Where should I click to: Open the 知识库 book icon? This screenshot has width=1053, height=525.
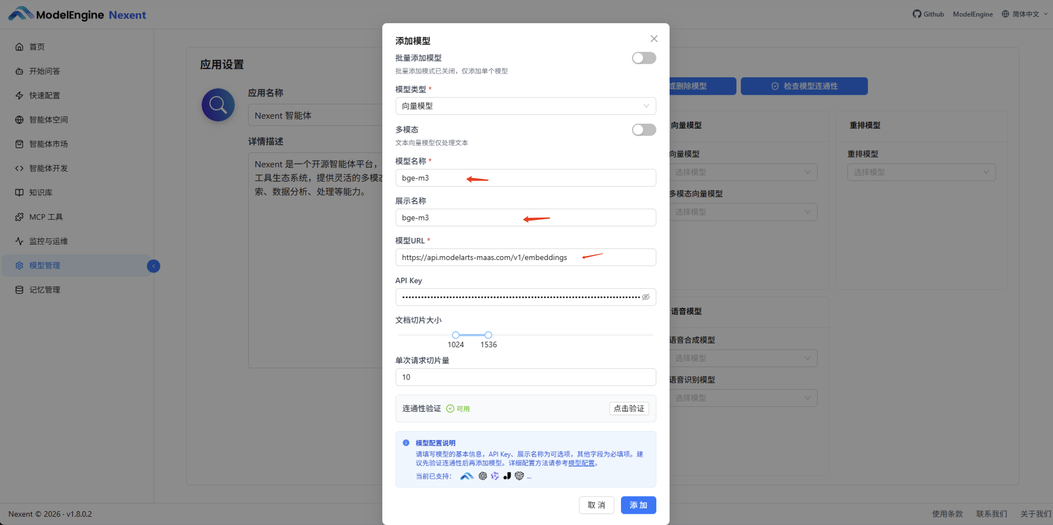click(19, 192)
